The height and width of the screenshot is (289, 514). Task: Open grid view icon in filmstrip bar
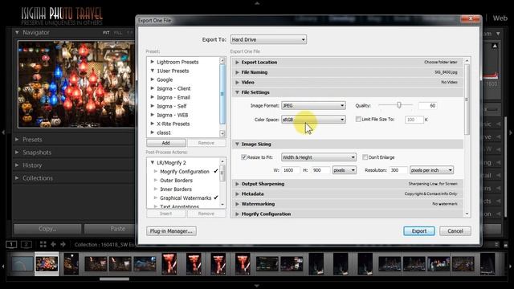43,244
